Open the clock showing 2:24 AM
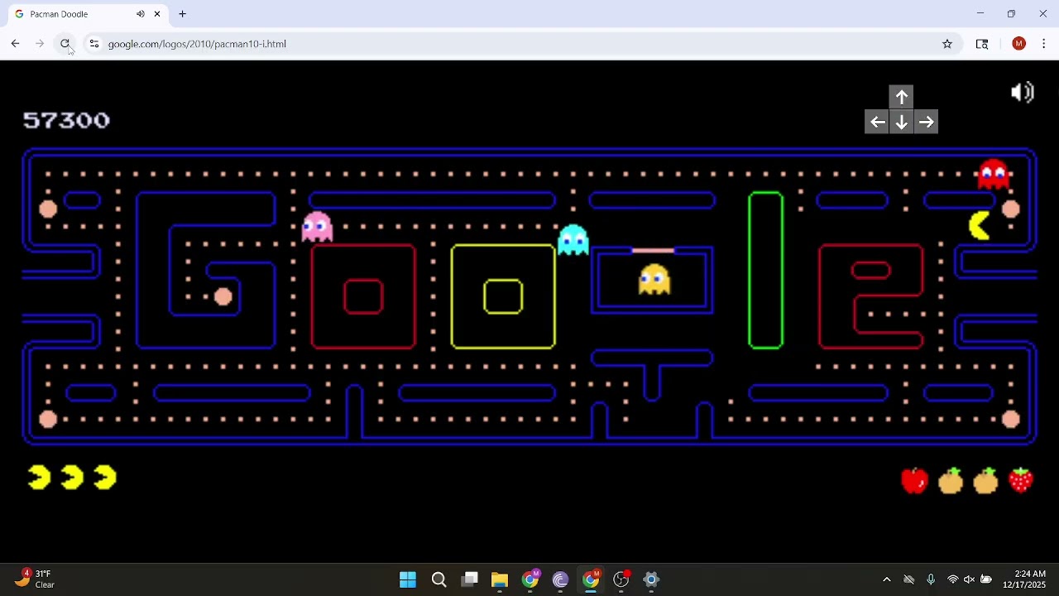Image resolution: width=1059 pixels, height=596 pixels. 1024,579
